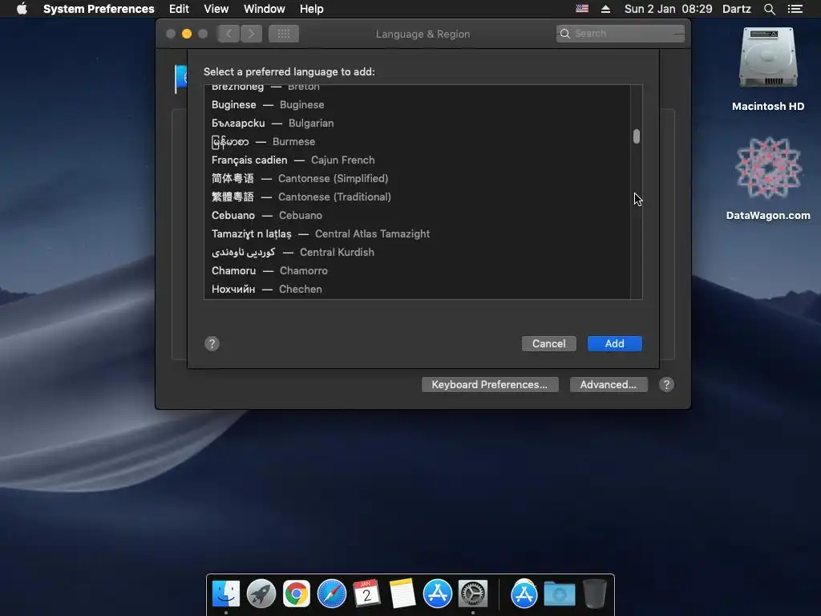Open the Window menu
This screenshot has width=821, height=616.
click(265, 9)
